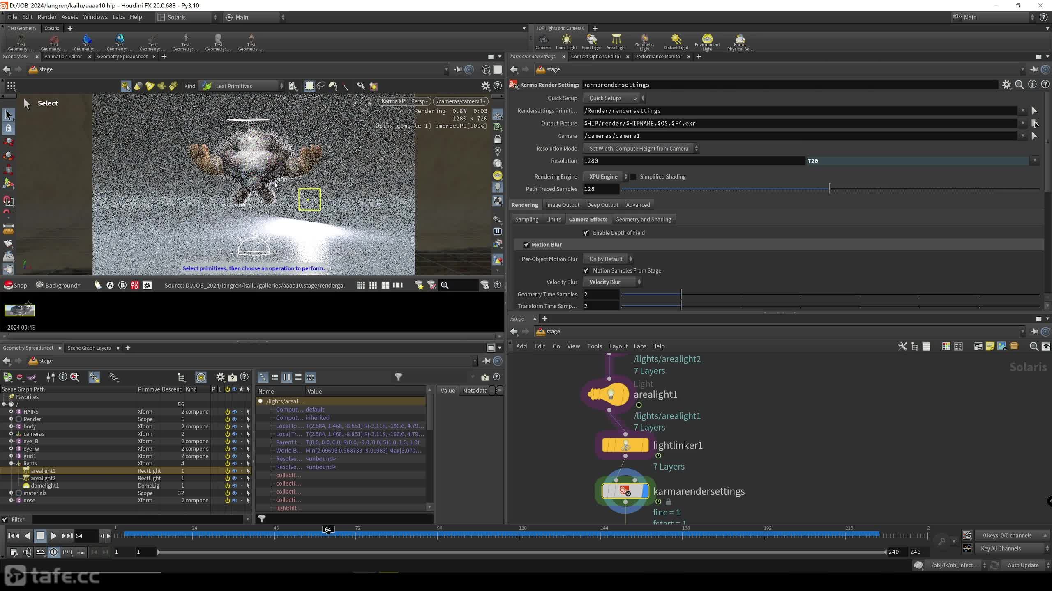Click the Camera Effects tab

coord(587,220)
